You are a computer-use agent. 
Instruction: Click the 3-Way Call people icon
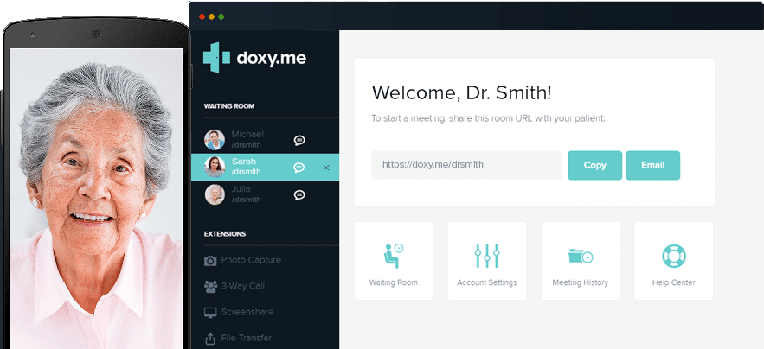click(x=210, y=286)
